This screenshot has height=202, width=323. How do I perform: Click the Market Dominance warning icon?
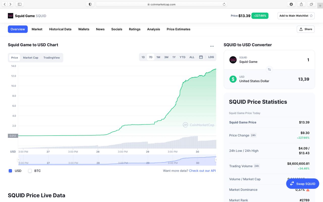[308, 190]
